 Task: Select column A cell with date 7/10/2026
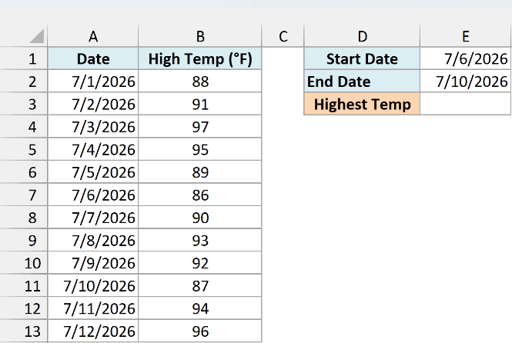click(93, 285)
